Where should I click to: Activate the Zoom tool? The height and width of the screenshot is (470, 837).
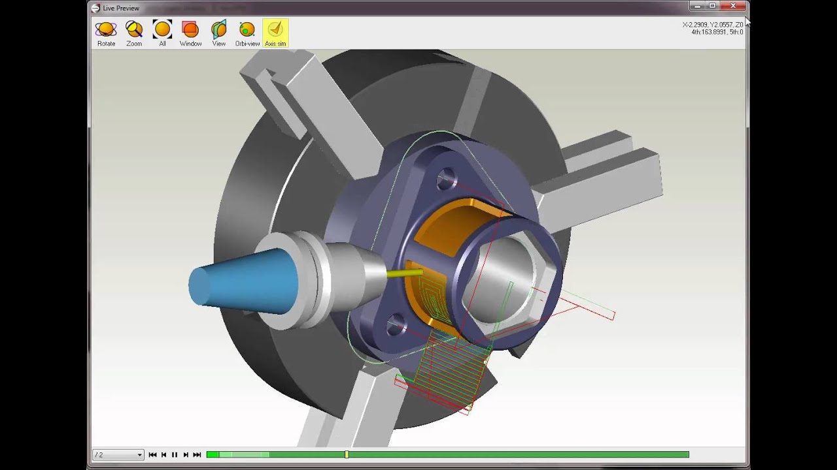click(134, 33)
